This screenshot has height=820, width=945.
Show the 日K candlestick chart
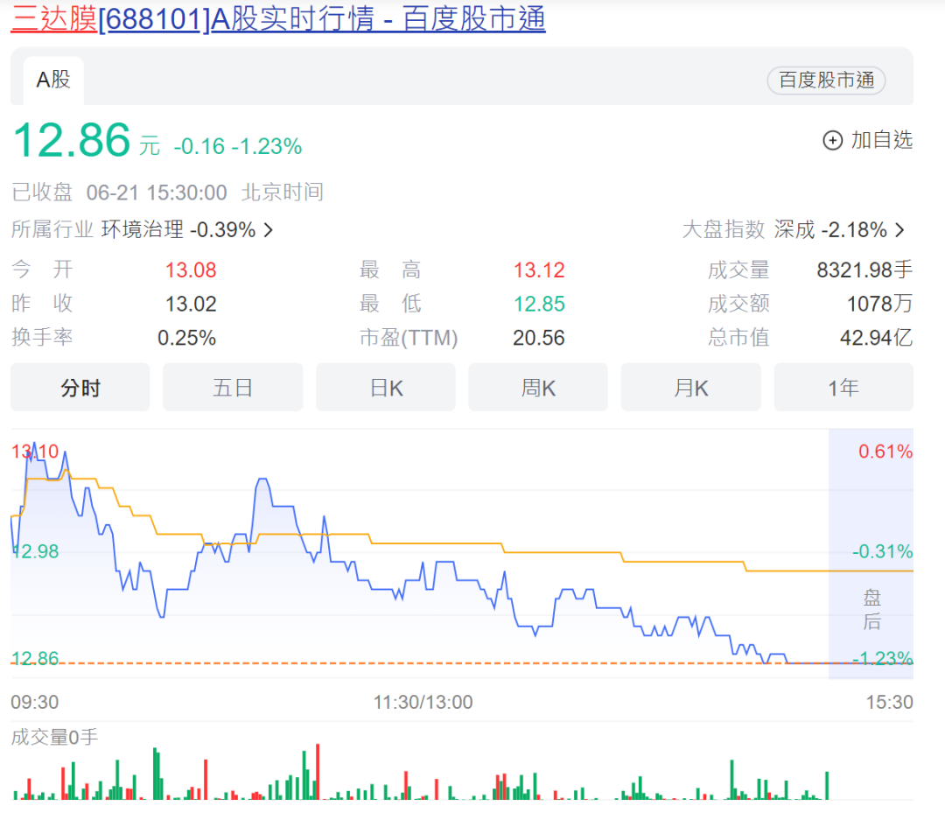(386, 388)
